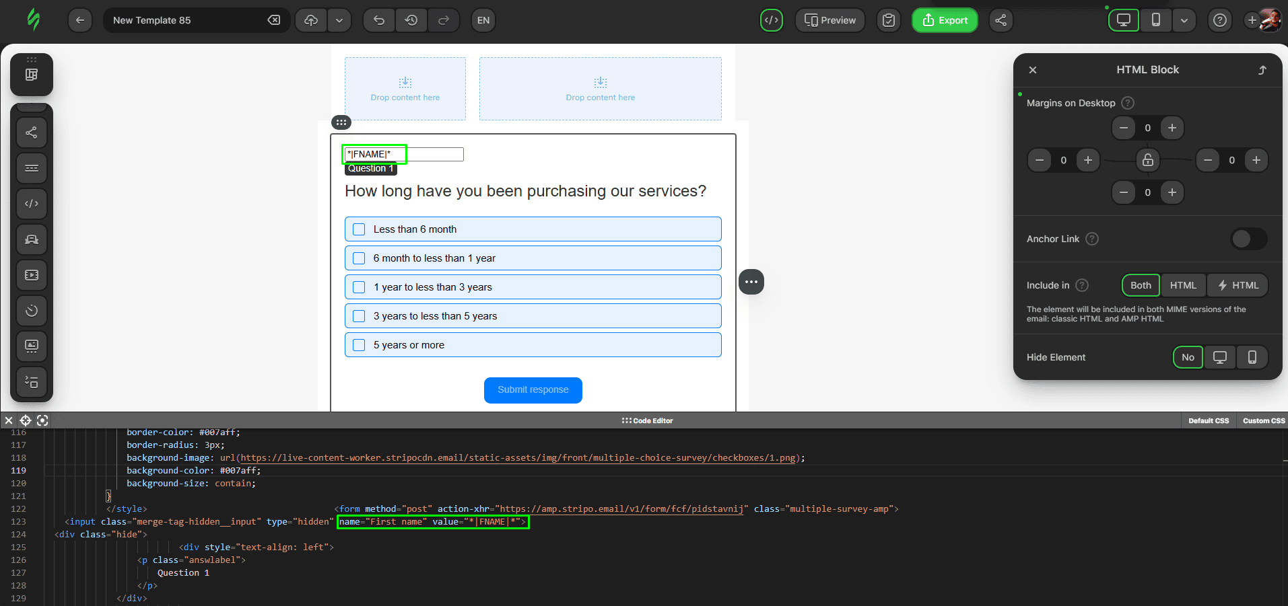Expand the device preview dropdown chevron
The width and height of the screenshot is (1288, 606).
pyautogui.click(x=1184, y=20)
